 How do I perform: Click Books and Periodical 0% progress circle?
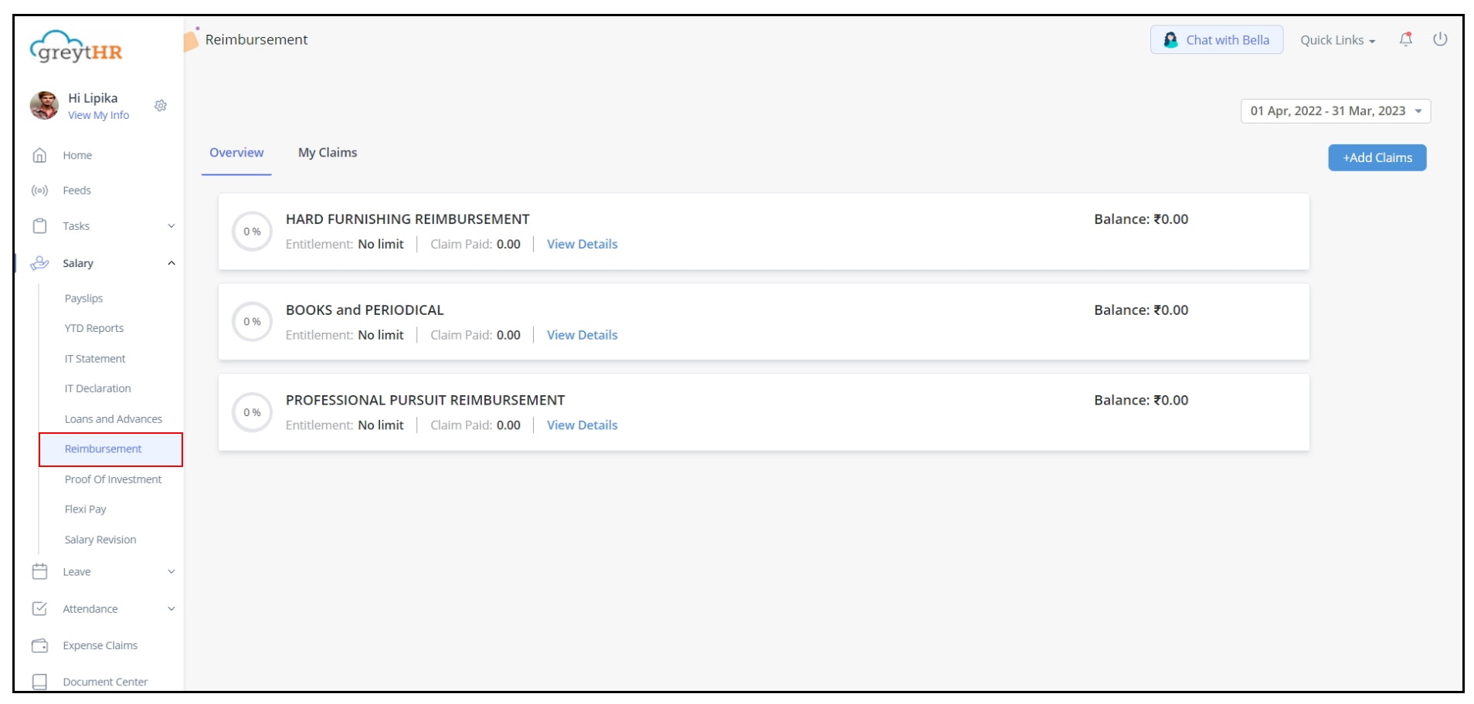[x=252, y=322]
